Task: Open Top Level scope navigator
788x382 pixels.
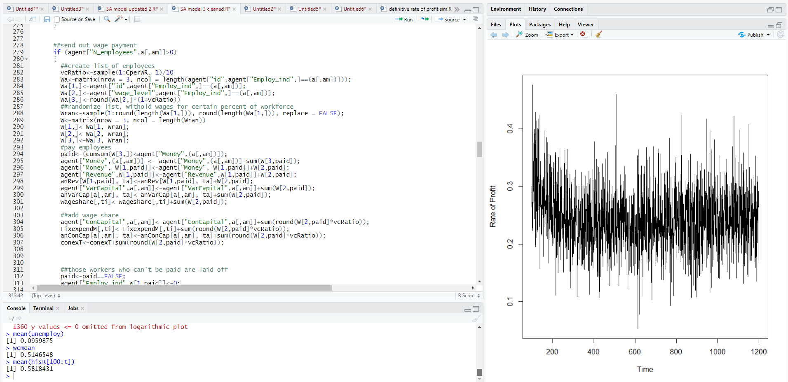Action: (46, 296)
